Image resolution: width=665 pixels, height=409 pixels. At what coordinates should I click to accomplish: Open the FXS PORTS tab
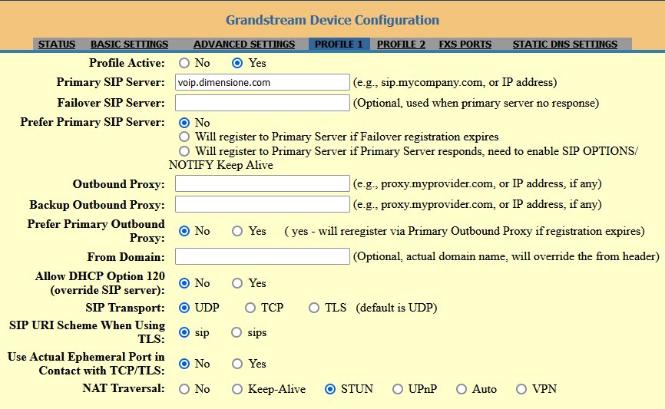[x=465, y=44]
